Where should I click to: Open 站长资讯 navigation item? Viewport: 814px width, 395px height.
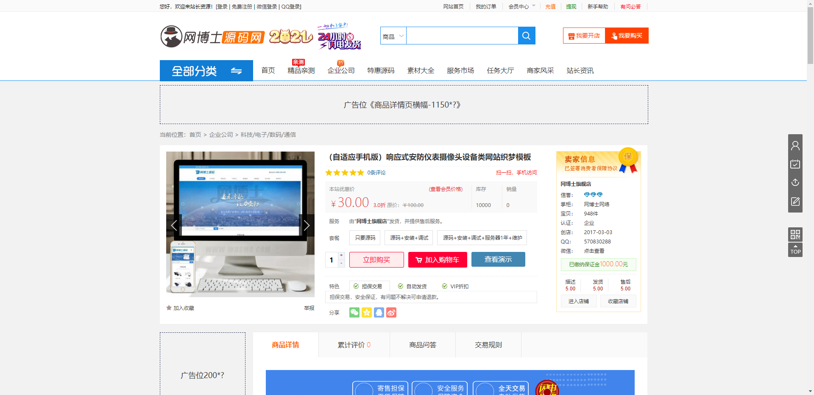(580, 71)
